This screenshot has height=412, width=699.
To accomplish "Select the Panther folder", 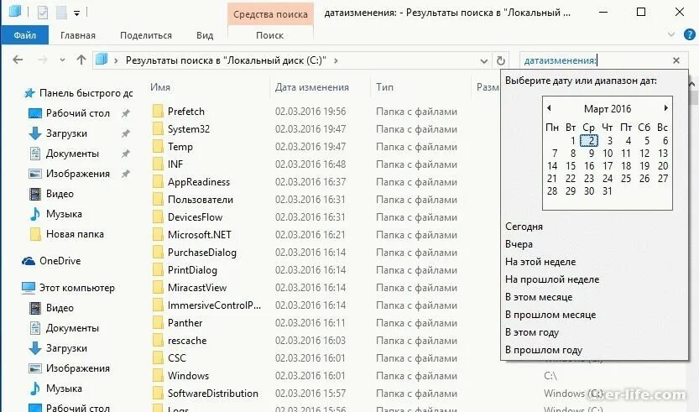I will [185, 323].
